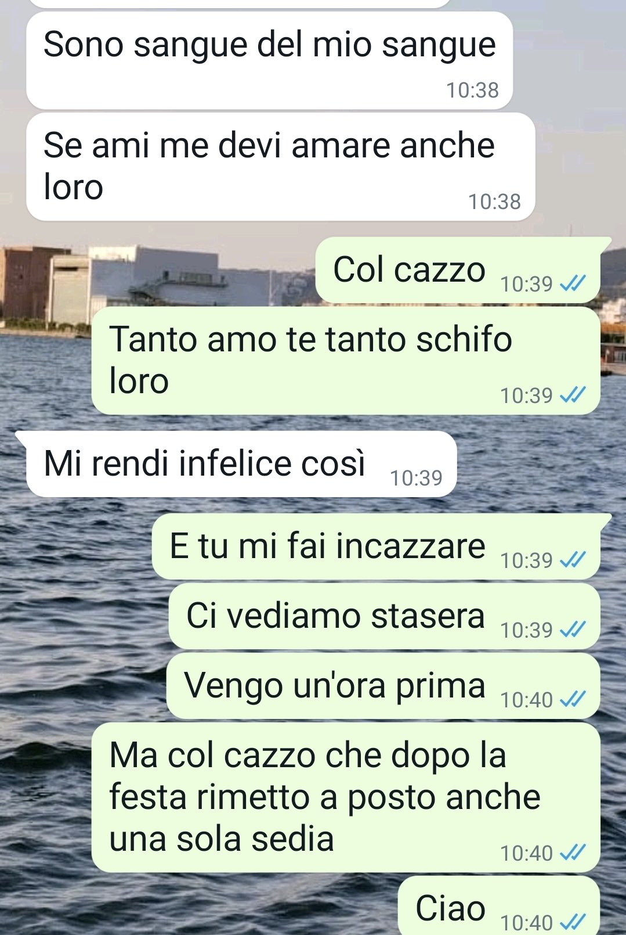Click the read-receipt checkmarks on 'Col cazzo'
The image size is (626, 935).
(573, 284)
